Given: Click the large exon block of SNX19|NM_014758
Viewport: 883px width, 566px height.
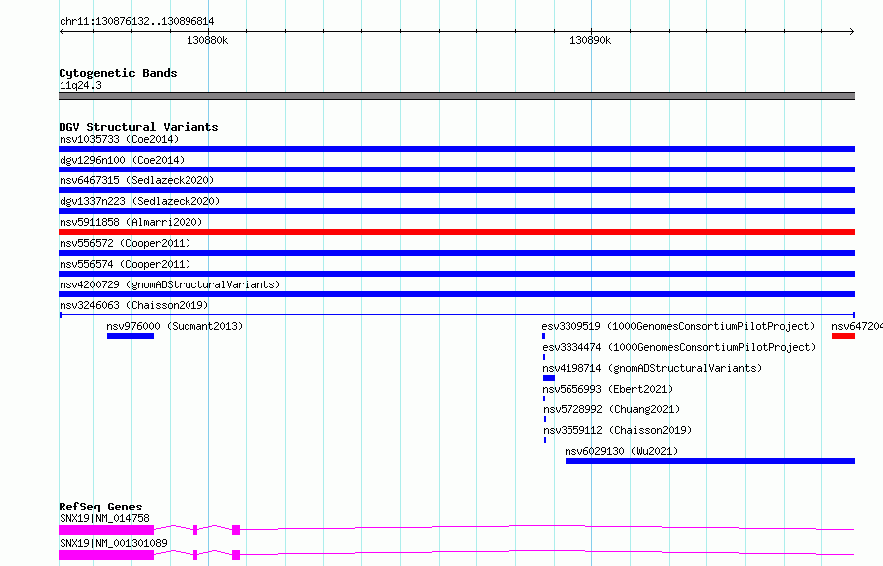Looking at the screenshot, I should [106, 530].
